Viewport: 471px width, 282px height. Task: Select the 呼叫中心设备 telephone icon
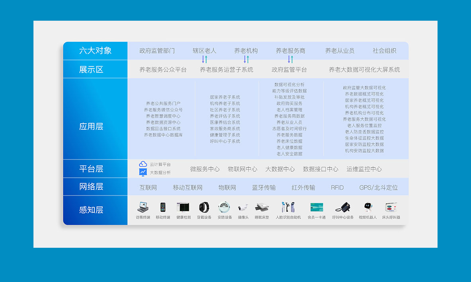tap(342, 207)
